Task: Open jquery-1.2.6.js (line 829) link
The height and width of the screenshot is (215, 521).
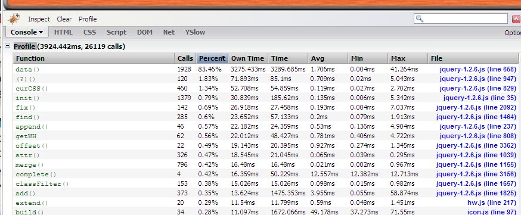Action: (x=478, y=88)
